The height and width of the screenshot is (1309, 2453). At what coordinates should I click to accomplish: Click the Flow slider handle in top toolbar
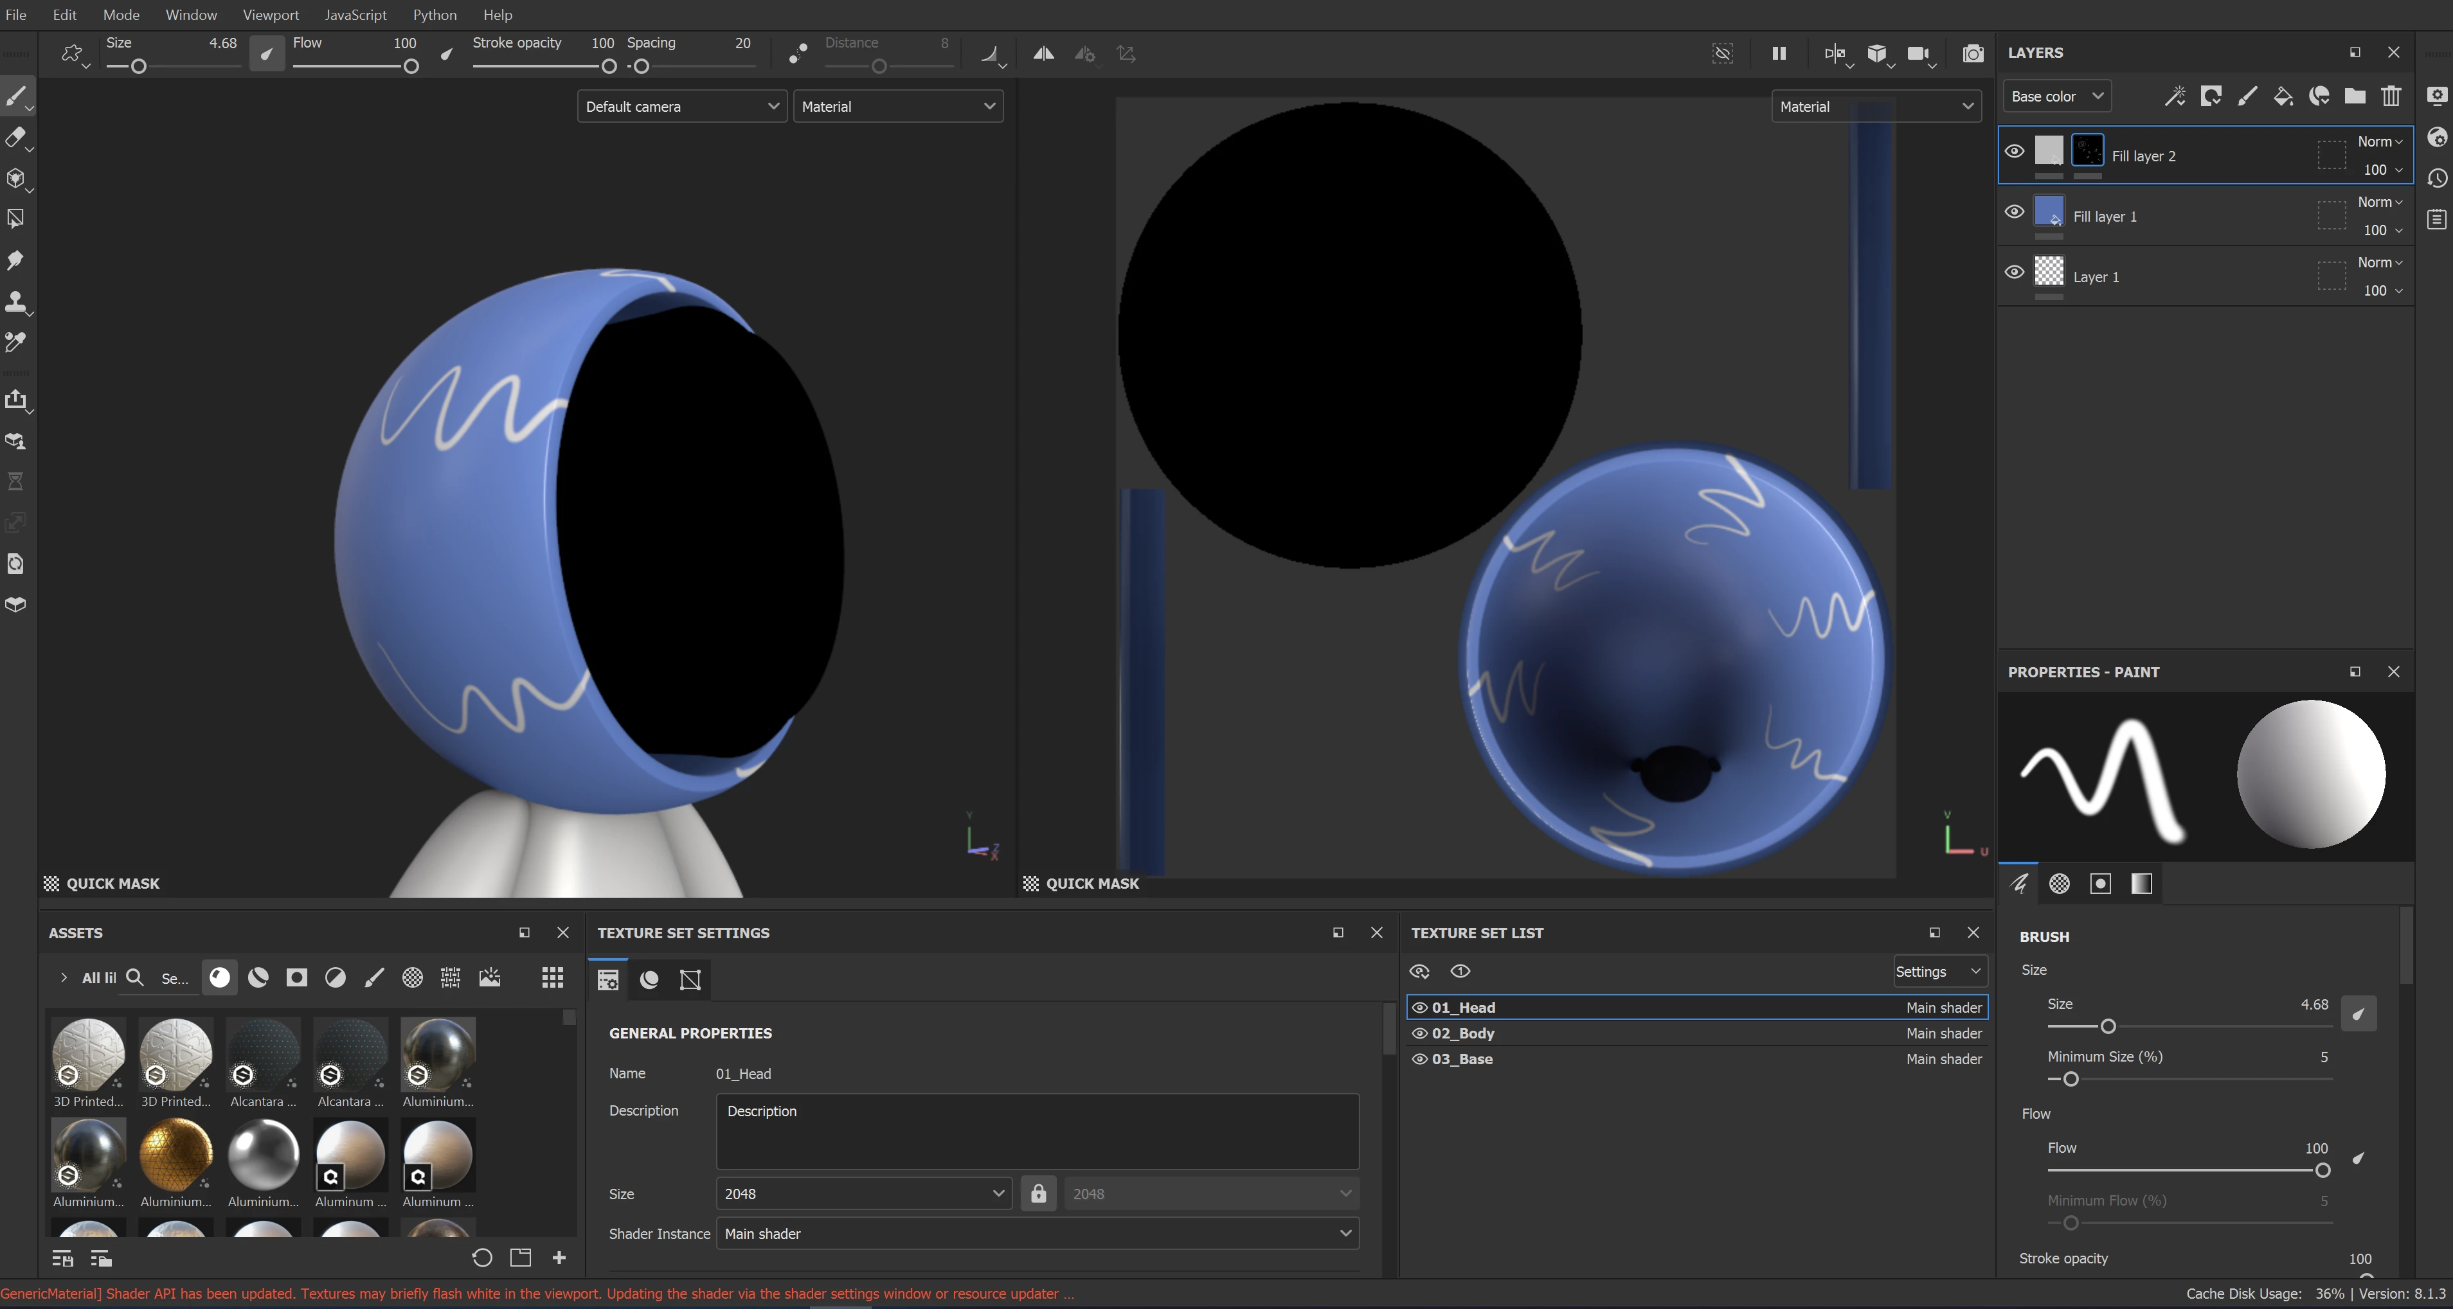click(411, 67)
